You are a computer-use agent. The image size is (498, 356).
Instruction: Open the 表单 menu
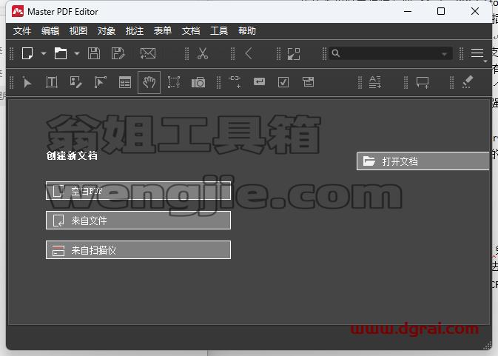pos(163,31)
